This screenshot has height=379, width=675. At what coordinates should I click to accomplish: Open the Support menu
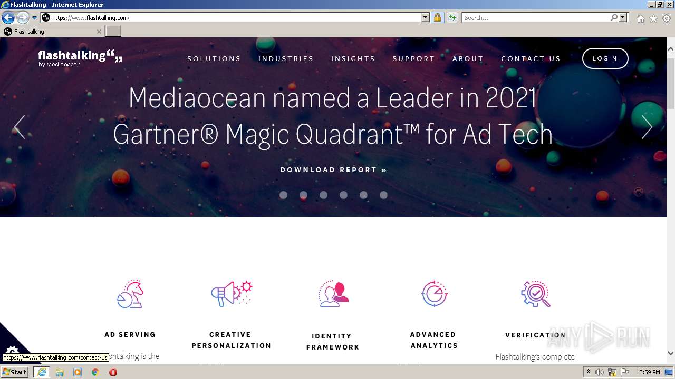pyautogui.click(x=414, y=59)
